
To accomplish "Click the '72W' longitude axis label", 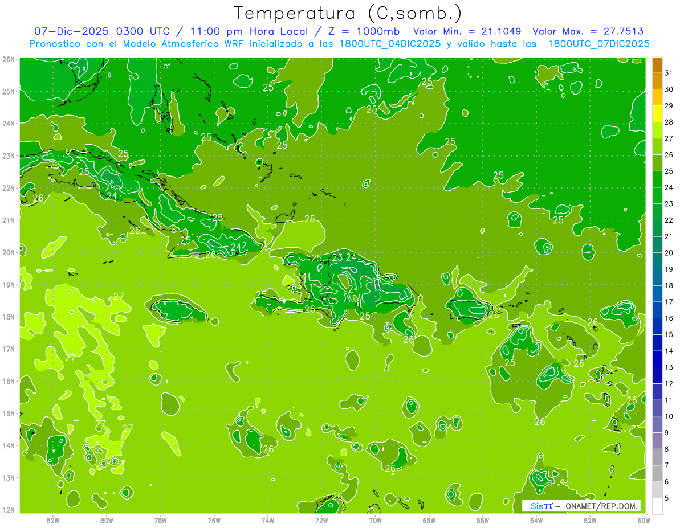I will [321, 520].
